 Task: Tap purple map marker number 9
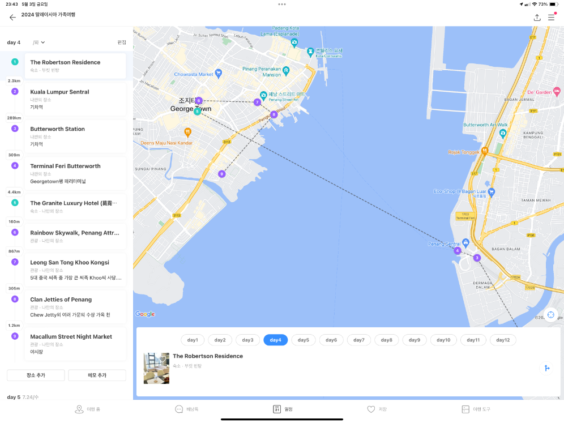tap(221, 174)
